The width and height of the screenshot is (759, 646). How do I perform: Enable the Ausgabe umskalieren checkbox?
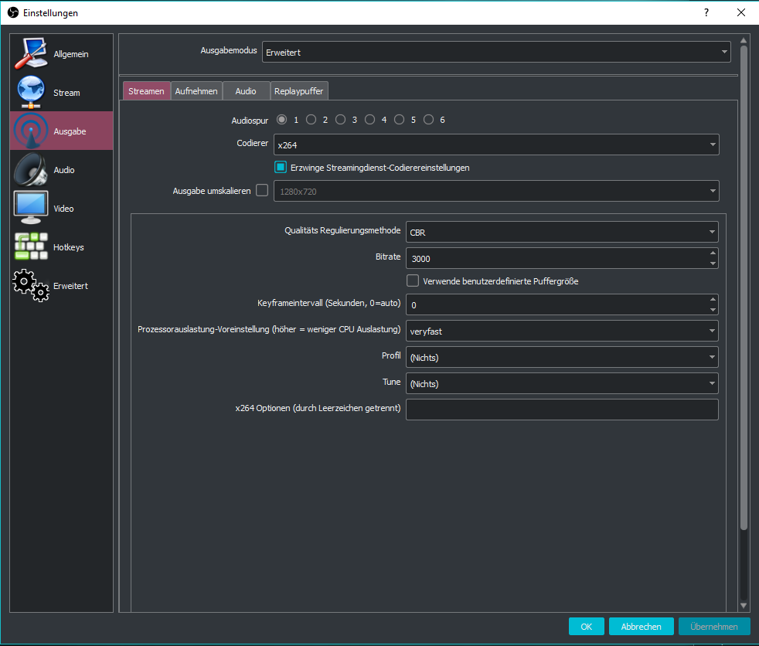(262, 190)
